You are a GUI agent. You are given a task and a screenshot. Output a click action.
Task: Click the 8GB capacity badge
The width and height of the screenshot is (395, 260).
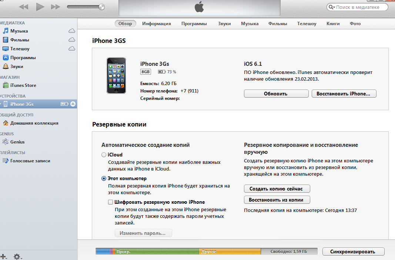pos(145,72)
